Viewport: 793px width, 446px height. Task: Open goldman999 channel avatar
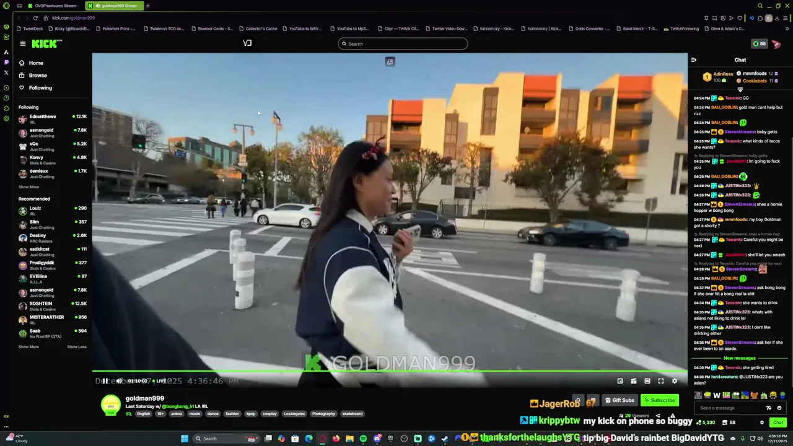pyautogui.click(x=111, y=404)
